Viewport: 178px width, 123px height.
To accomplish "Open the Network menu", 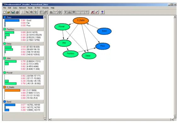I will (22, 8).
